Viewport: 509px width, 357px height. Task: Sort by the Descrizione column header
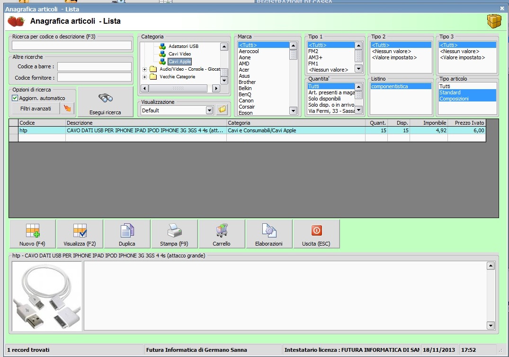146,123
